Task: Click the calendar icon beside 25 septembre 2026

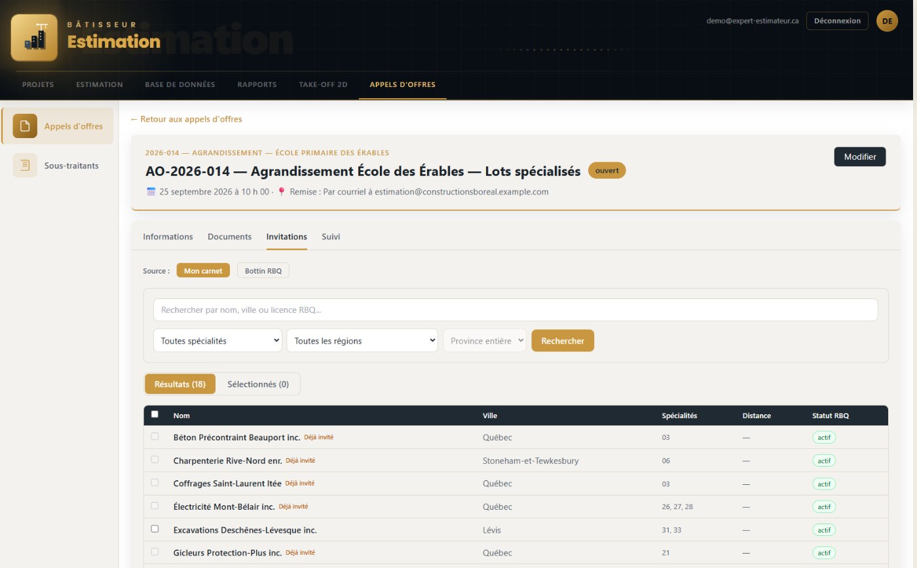Action: tap(151, 192)
